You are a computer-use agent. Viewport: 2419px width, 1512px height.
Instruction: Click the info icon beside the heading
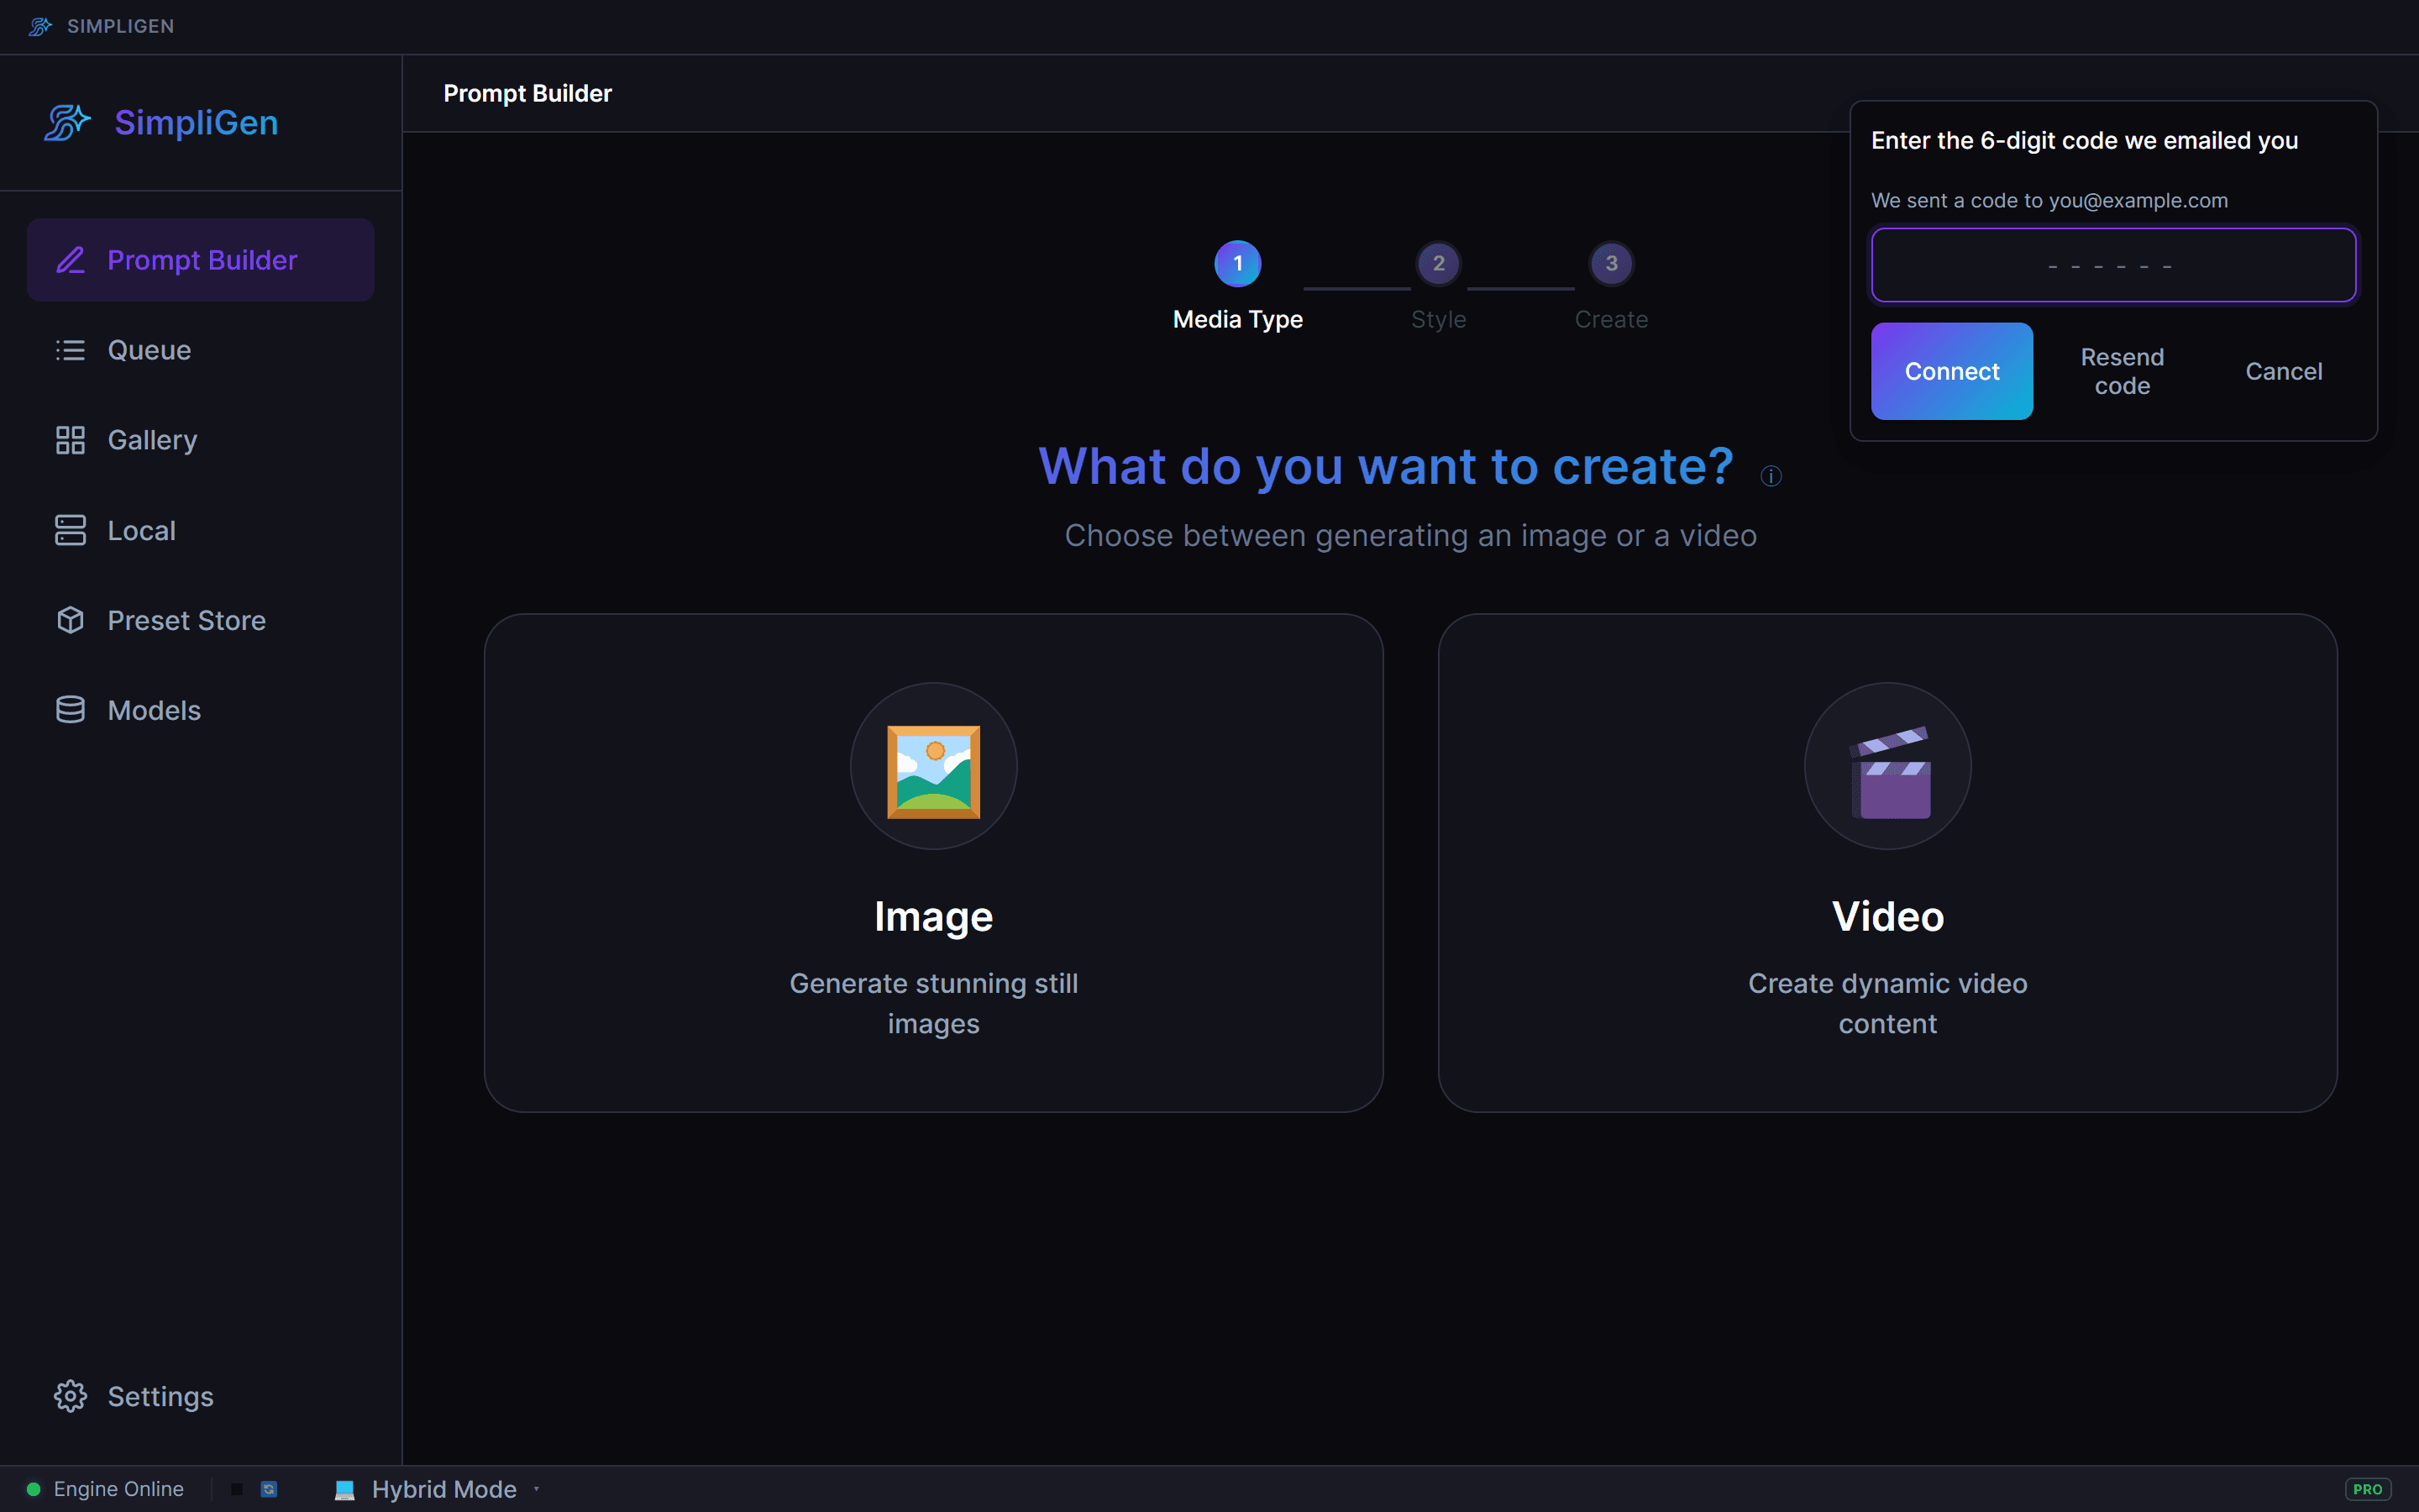1771,476
